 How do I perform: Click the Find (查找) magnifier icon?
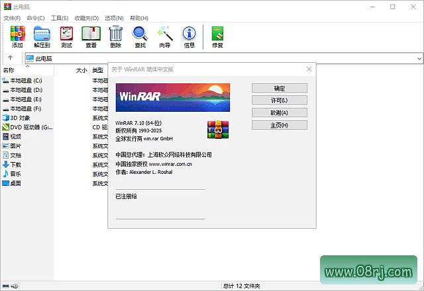(x=140, y=34)
